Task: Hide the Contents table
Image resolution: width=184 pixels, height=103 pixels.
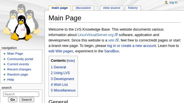Action: click(71, 61)
